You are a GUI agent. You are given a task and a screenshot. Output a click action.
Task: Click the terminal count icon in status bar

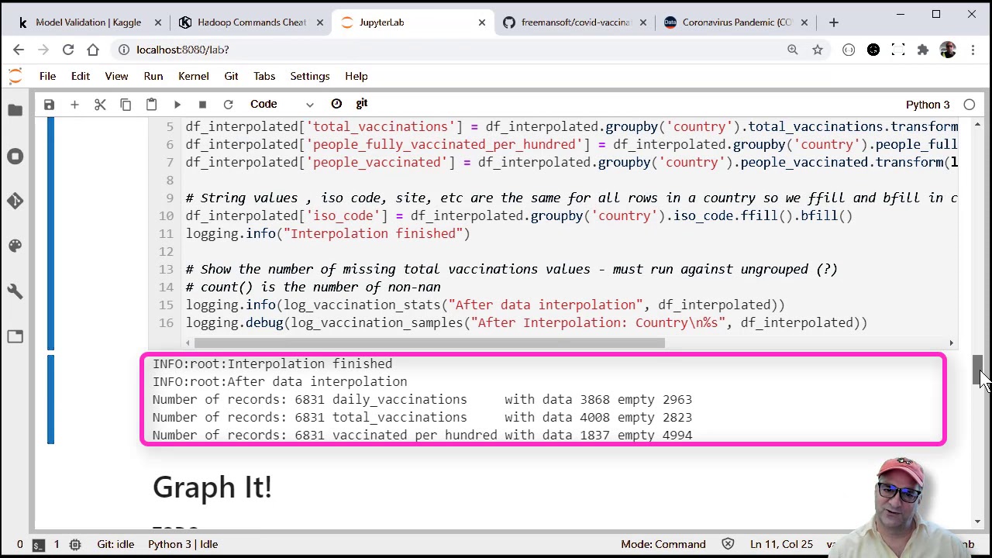[38, 544]
